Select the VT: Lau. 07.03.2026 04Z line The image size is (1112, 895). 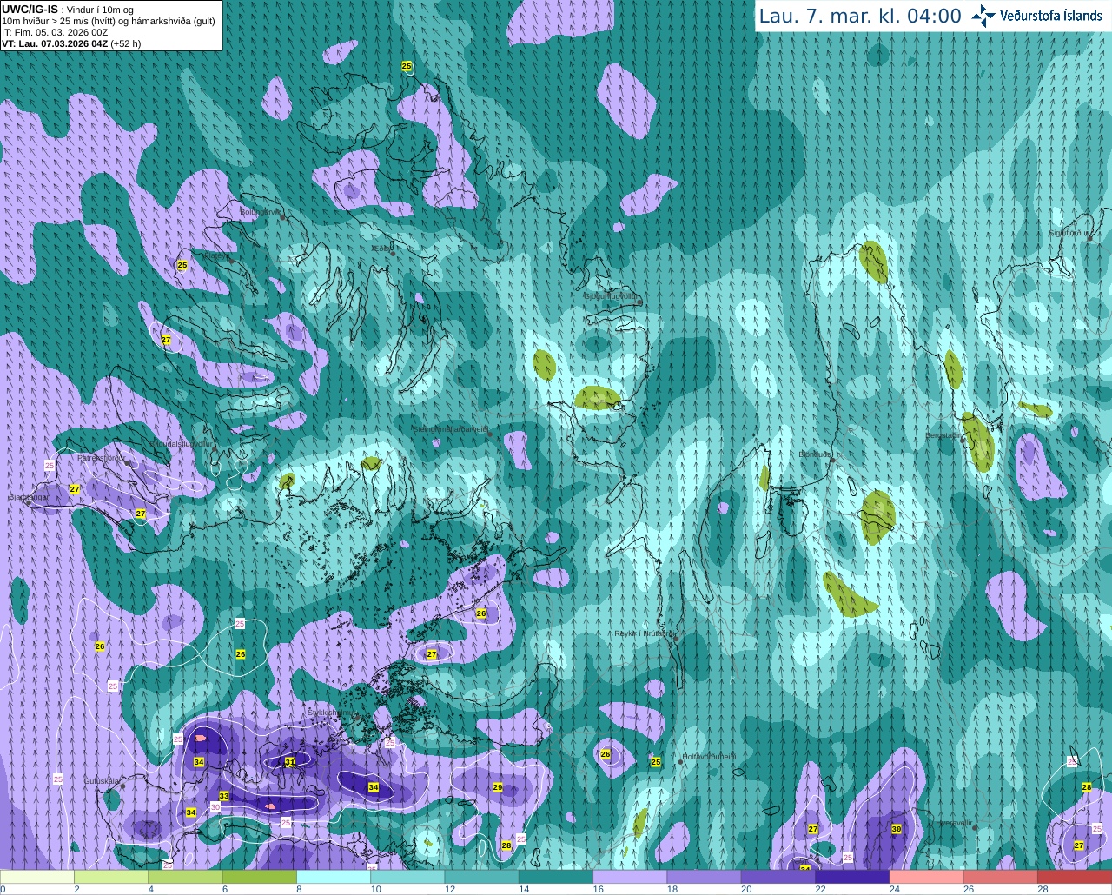[71, 43]
